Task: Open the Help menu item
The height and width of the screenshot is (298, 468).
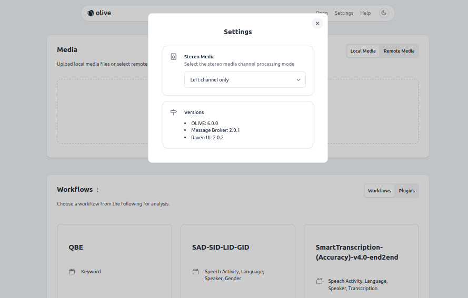Action: [x=365, y=13]
